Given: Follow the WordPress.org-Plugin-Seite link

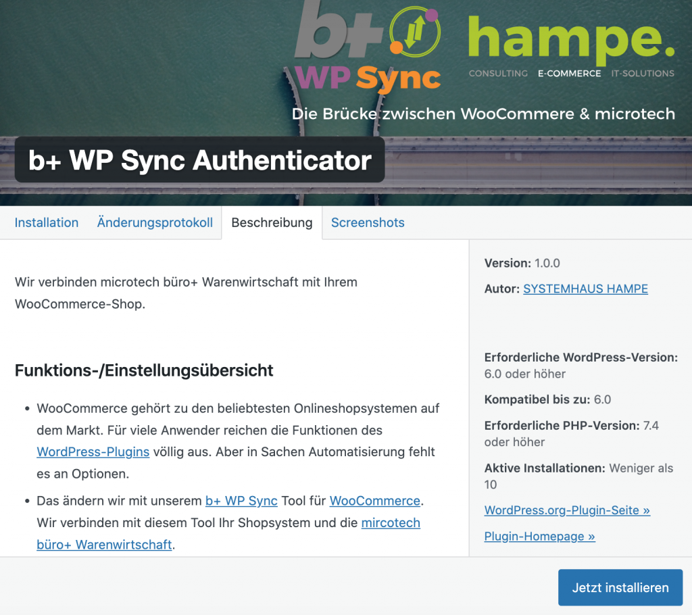Looking at the screenshot, I should coord(567,510).
